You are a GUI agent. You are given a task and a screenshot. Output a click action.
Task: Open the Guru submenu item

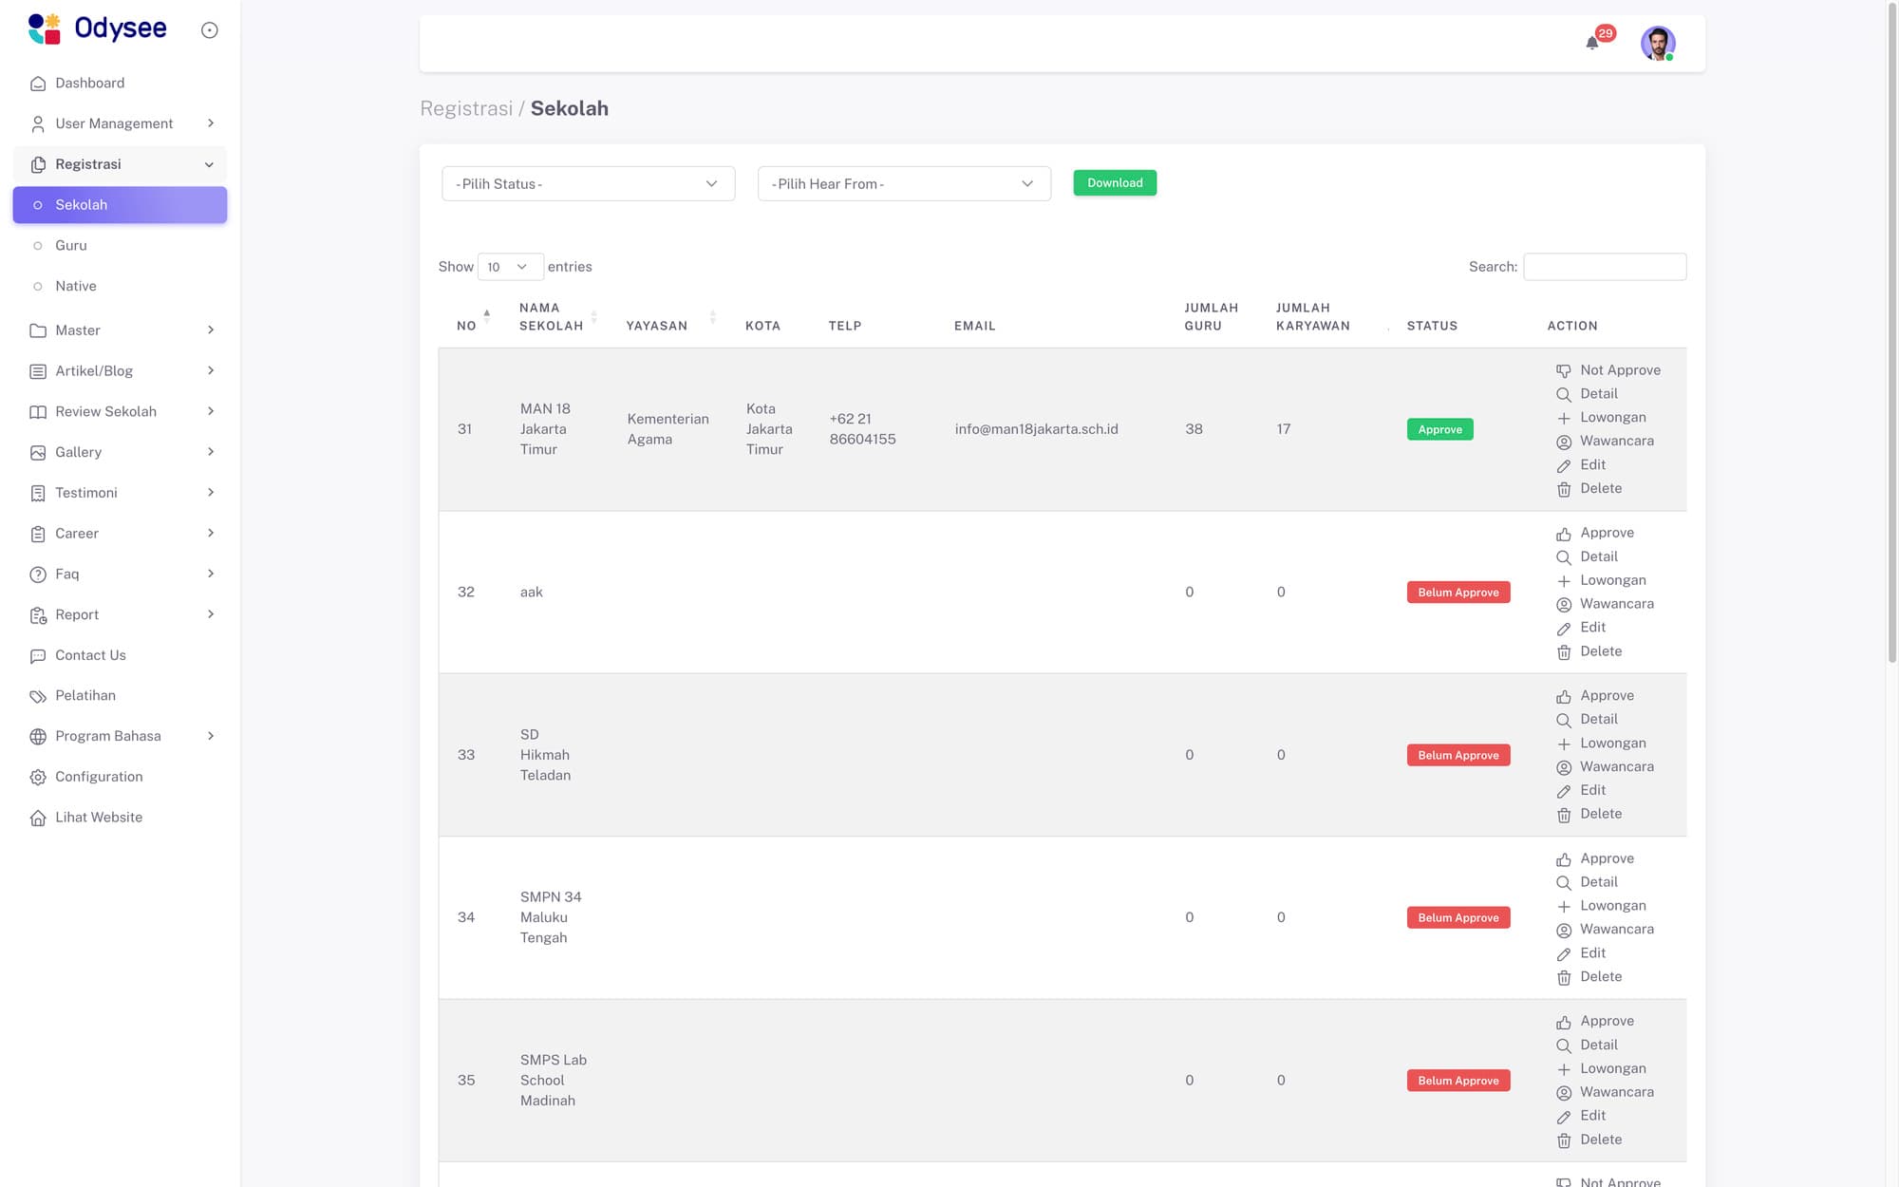[71, 246]
